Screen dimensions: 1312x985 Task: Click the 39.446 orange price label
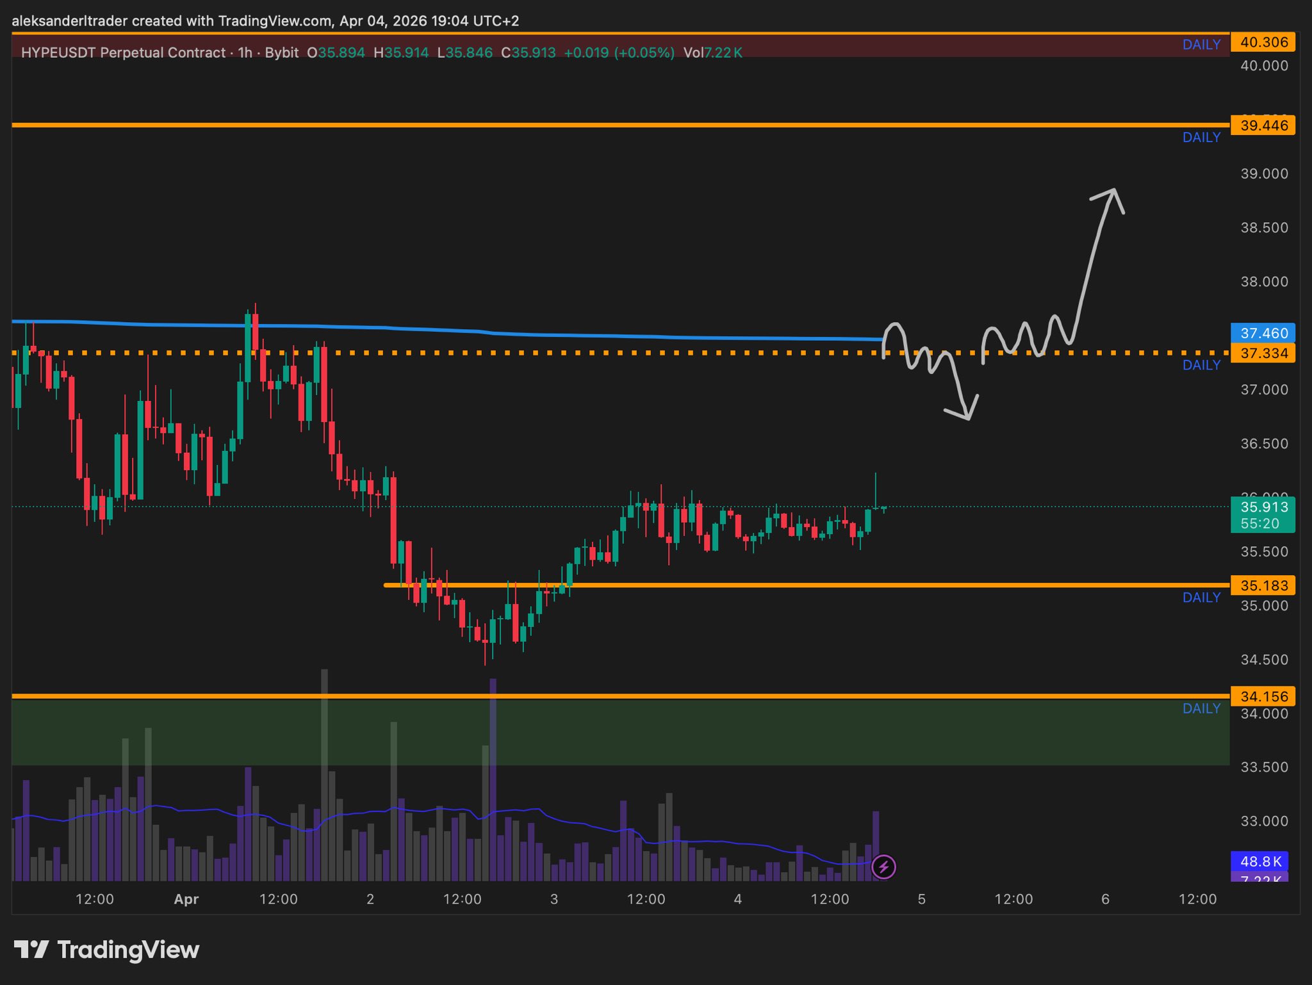(x=1263, y=126)
